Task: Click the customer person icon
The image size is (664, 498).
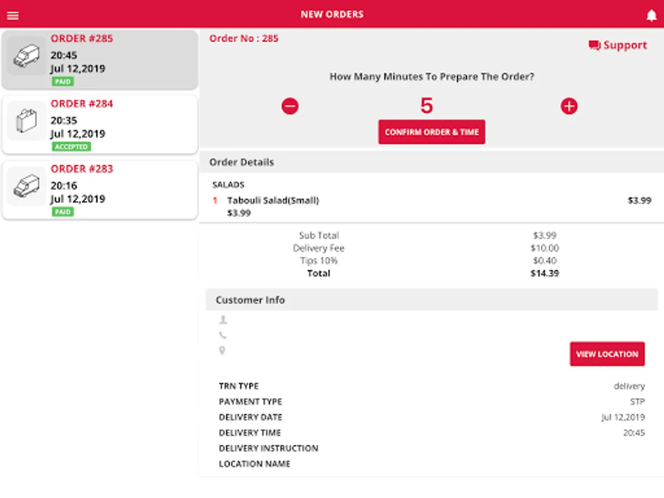Action: (223, 319)
